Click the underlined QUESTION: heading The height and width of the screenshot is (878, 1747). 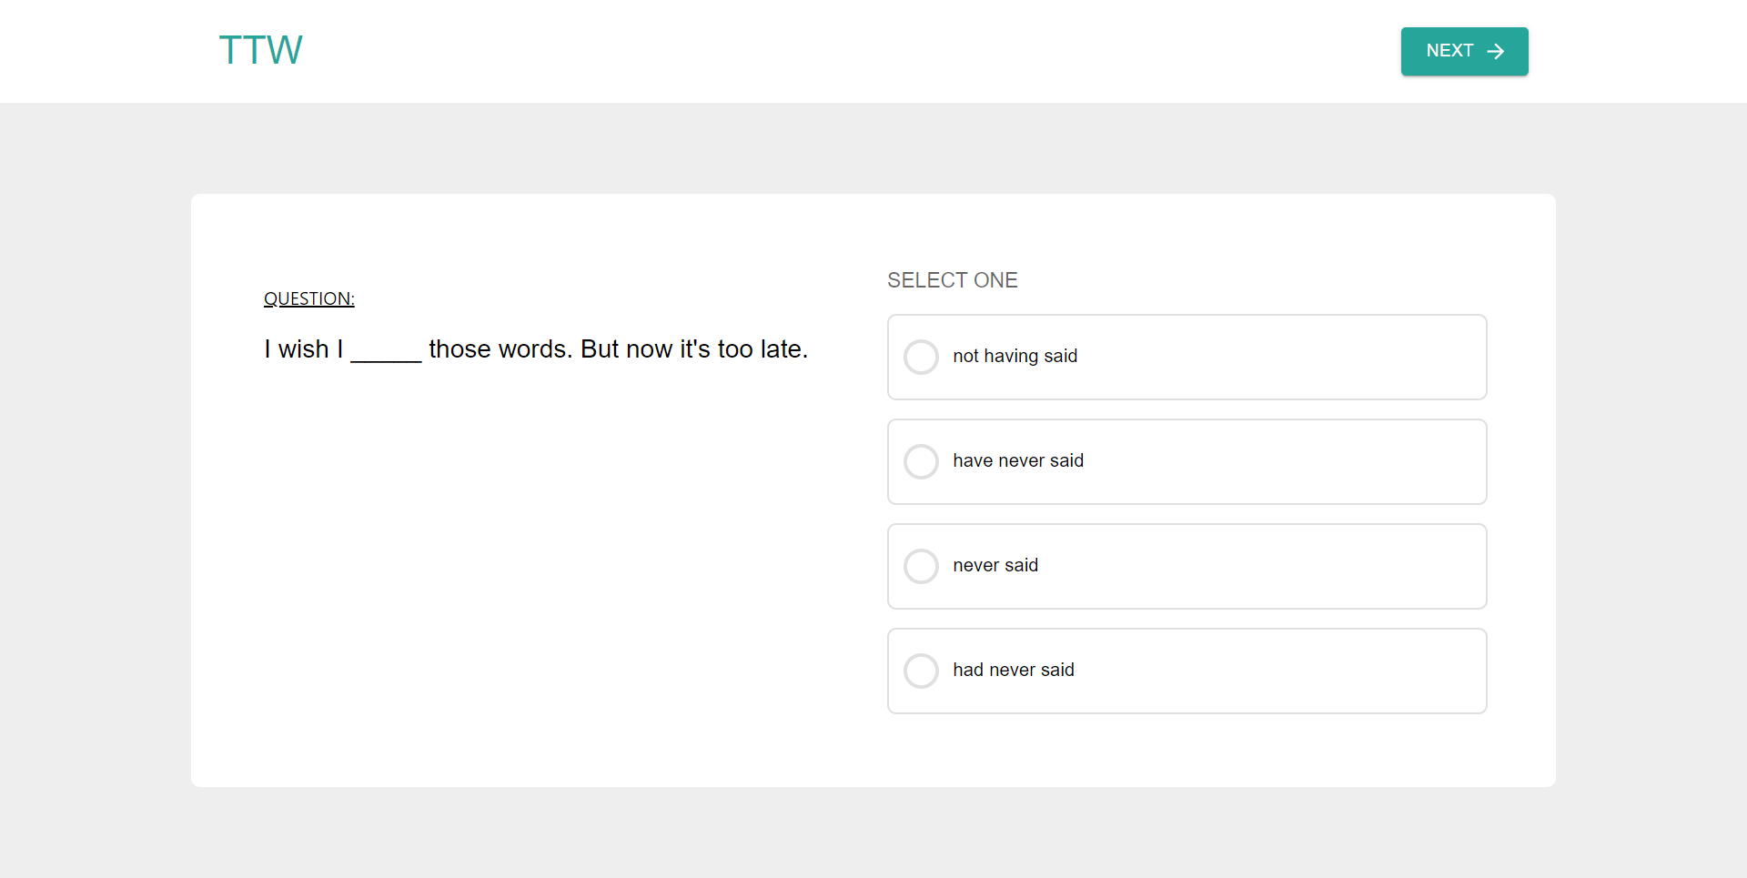[308, 298]
